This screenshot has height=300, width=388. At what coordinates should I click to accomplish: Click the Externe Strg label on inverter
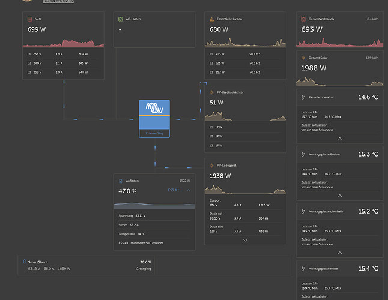pos(154,134)
